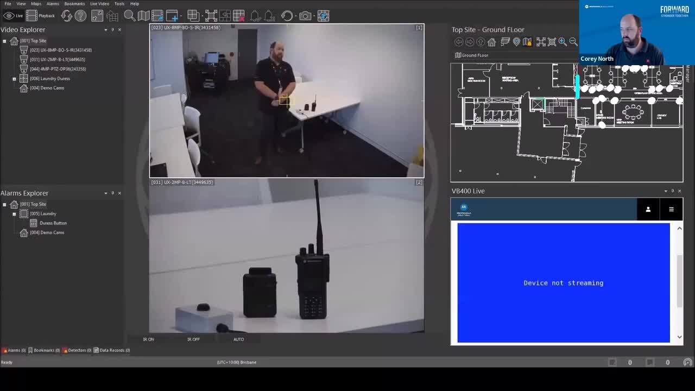Open the VB400 Live panel dropdown arrow
695x391 pixels.
click(x=666, y=191)
